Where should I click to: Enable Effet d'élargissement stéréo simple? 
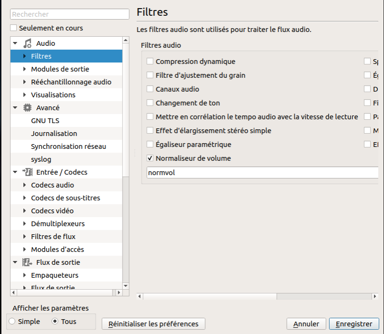pyautogui.click(x=150, y=130)
